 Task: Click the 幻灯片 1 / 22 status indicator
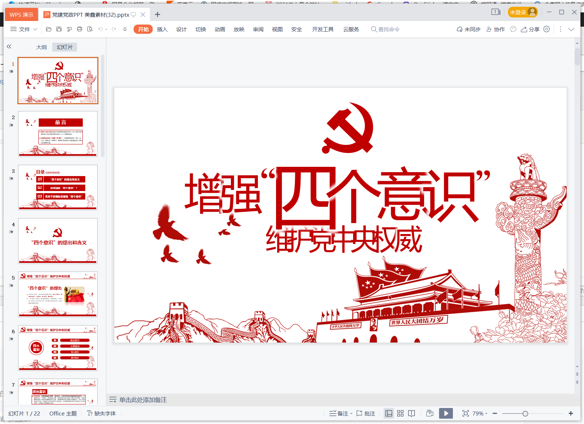point(24,413)
